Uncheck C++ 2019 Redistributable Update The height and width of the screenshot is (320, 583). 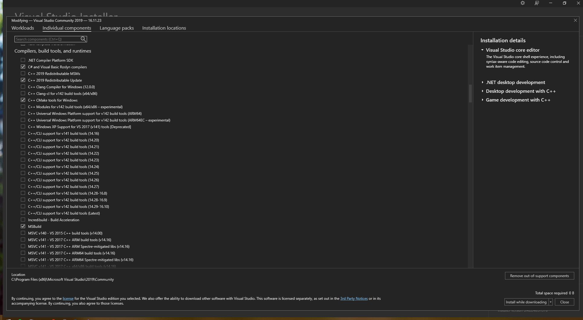(x=23, y=80)
